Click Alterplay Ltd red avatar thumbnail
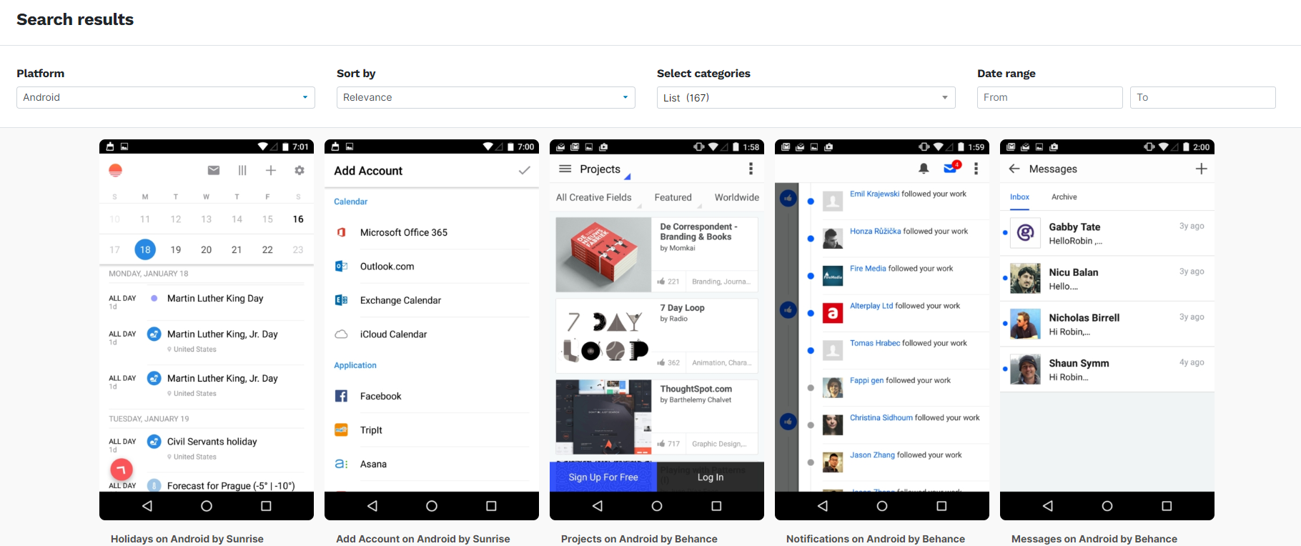The width and height of the screenshot is (1301, 546). [832, 313]
